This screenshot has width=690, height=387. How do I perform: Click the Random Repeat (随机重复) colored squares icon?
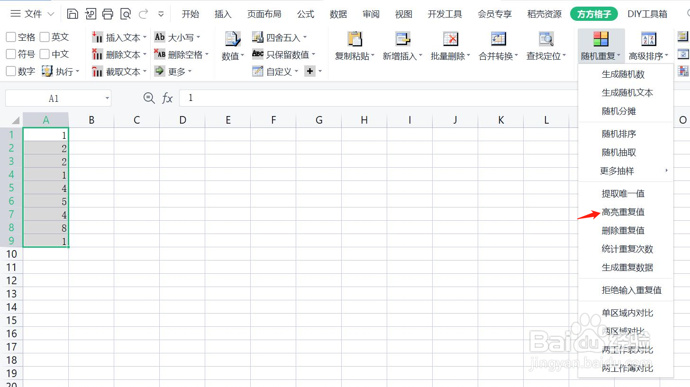point(601,39)
